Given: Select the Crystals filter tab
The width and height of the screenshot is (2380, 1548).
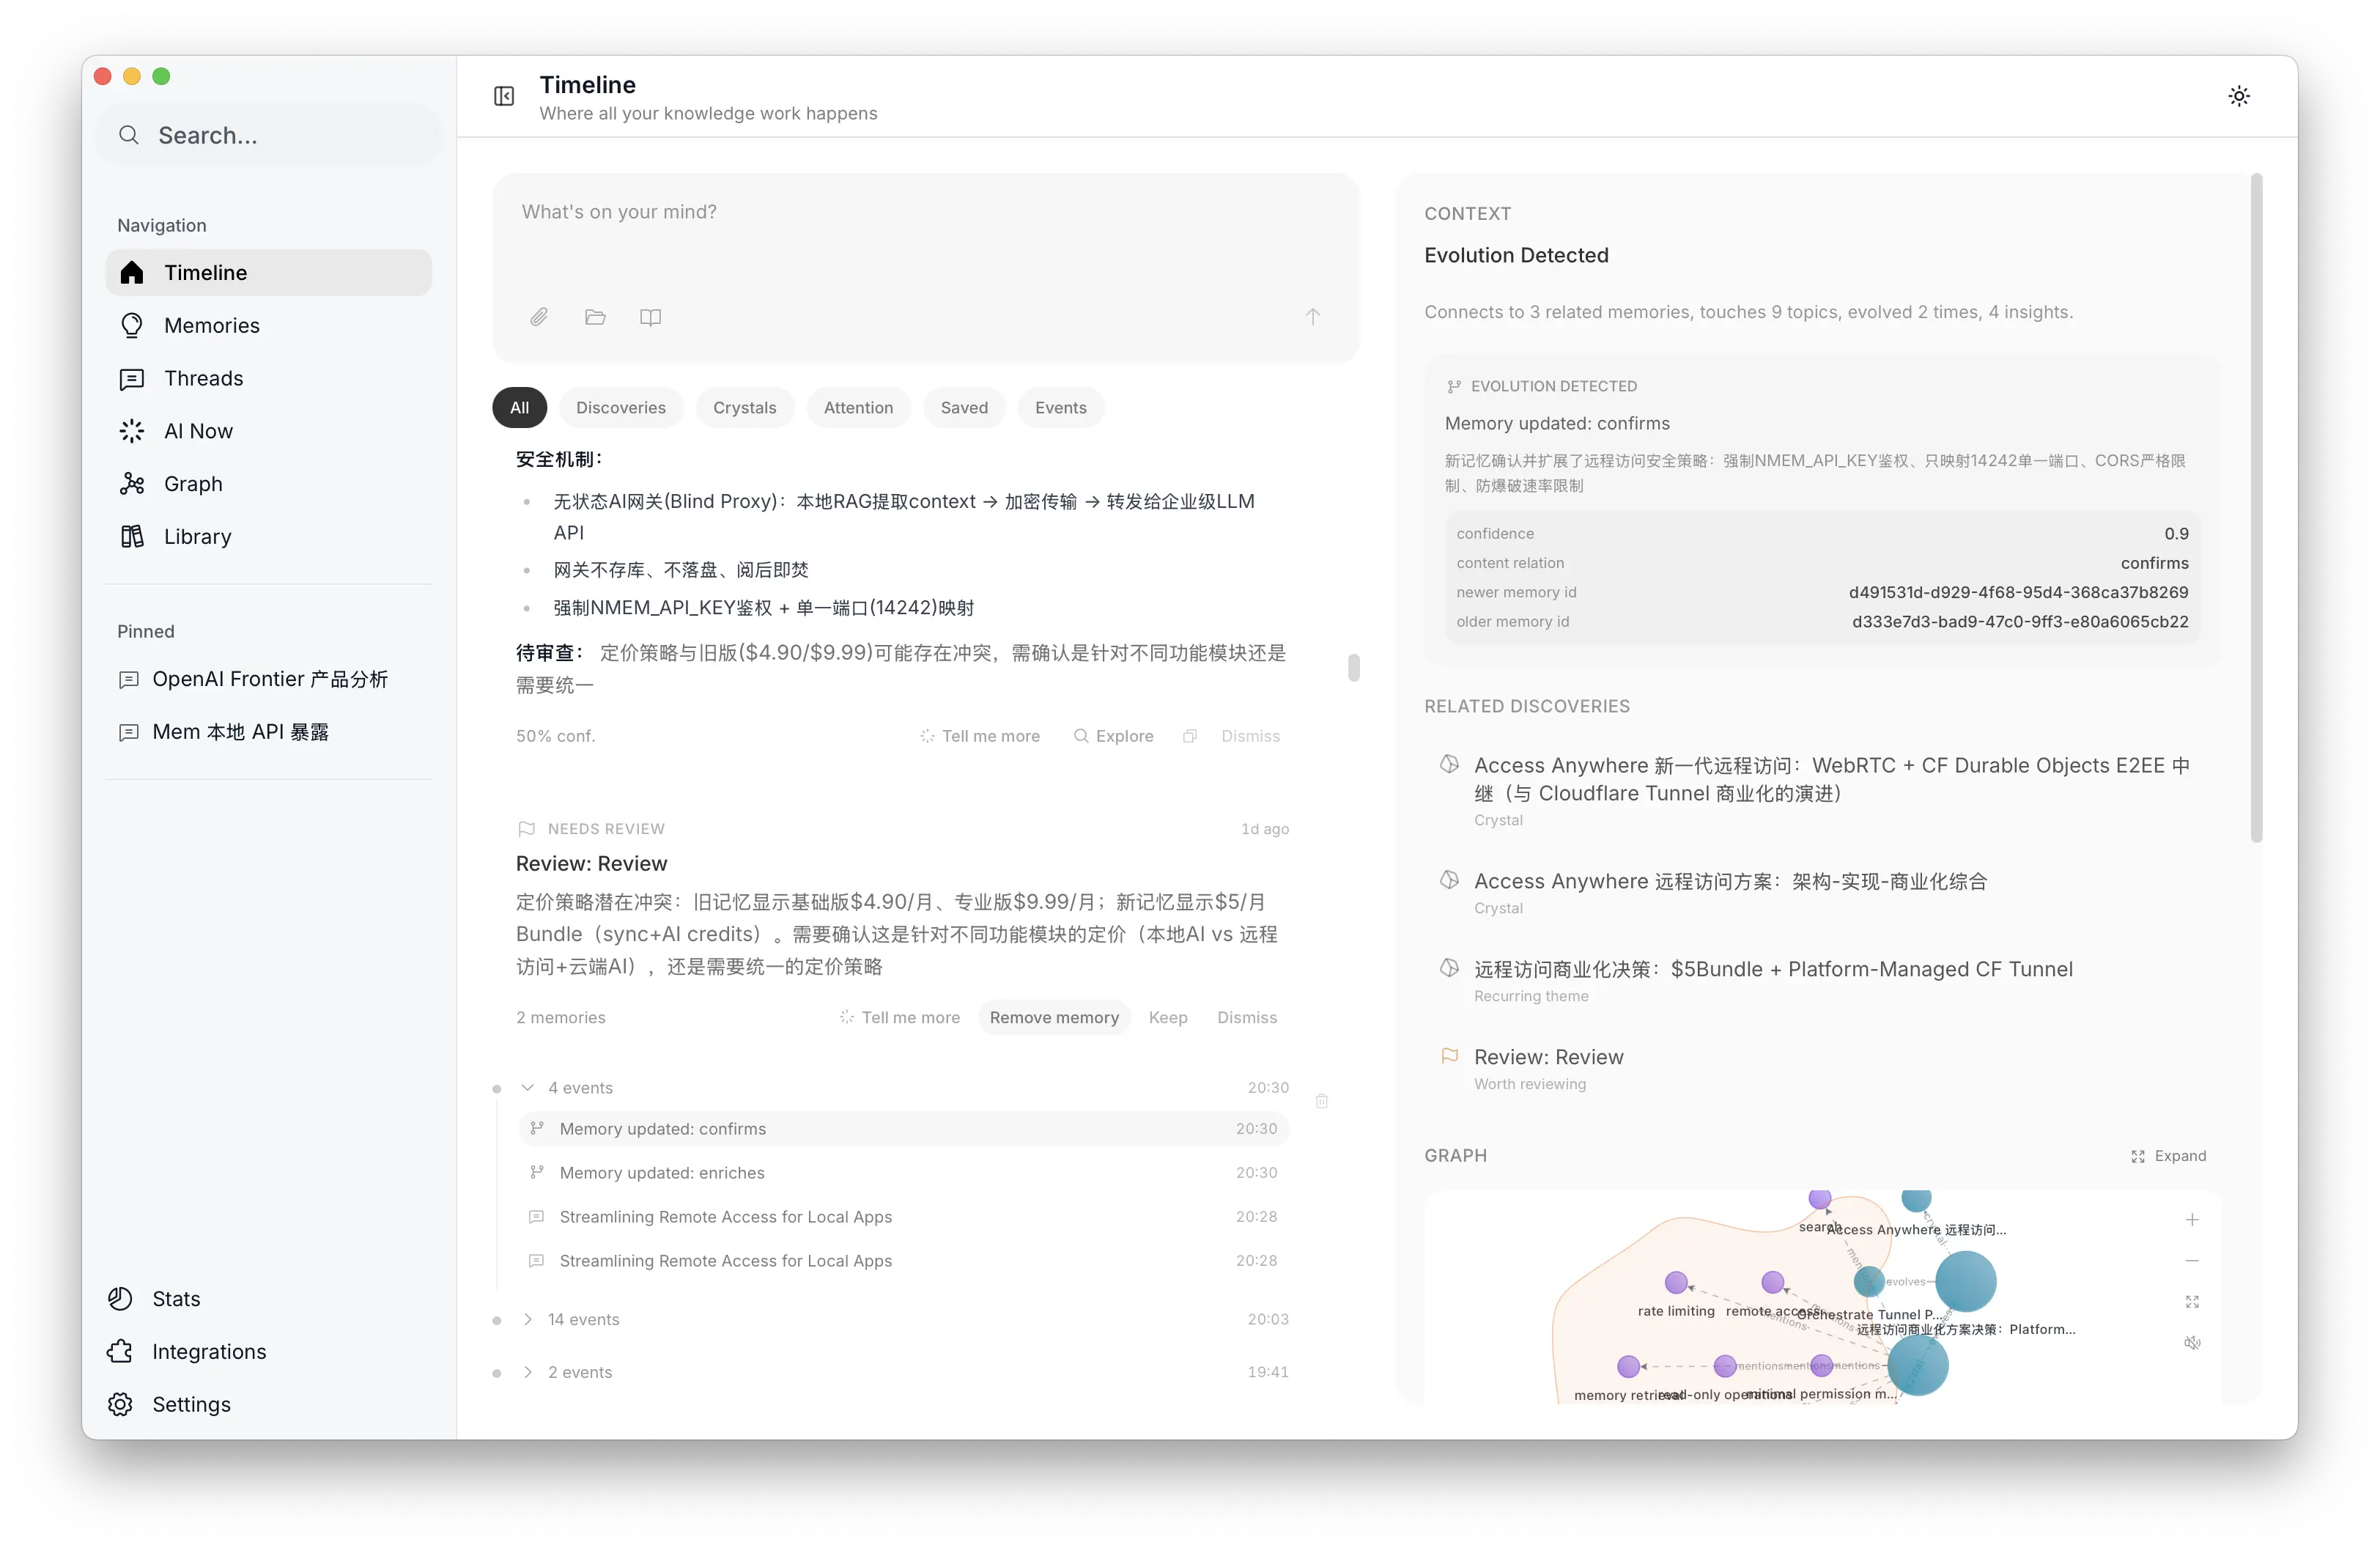Looking at the screenshot, I should 744,407.
